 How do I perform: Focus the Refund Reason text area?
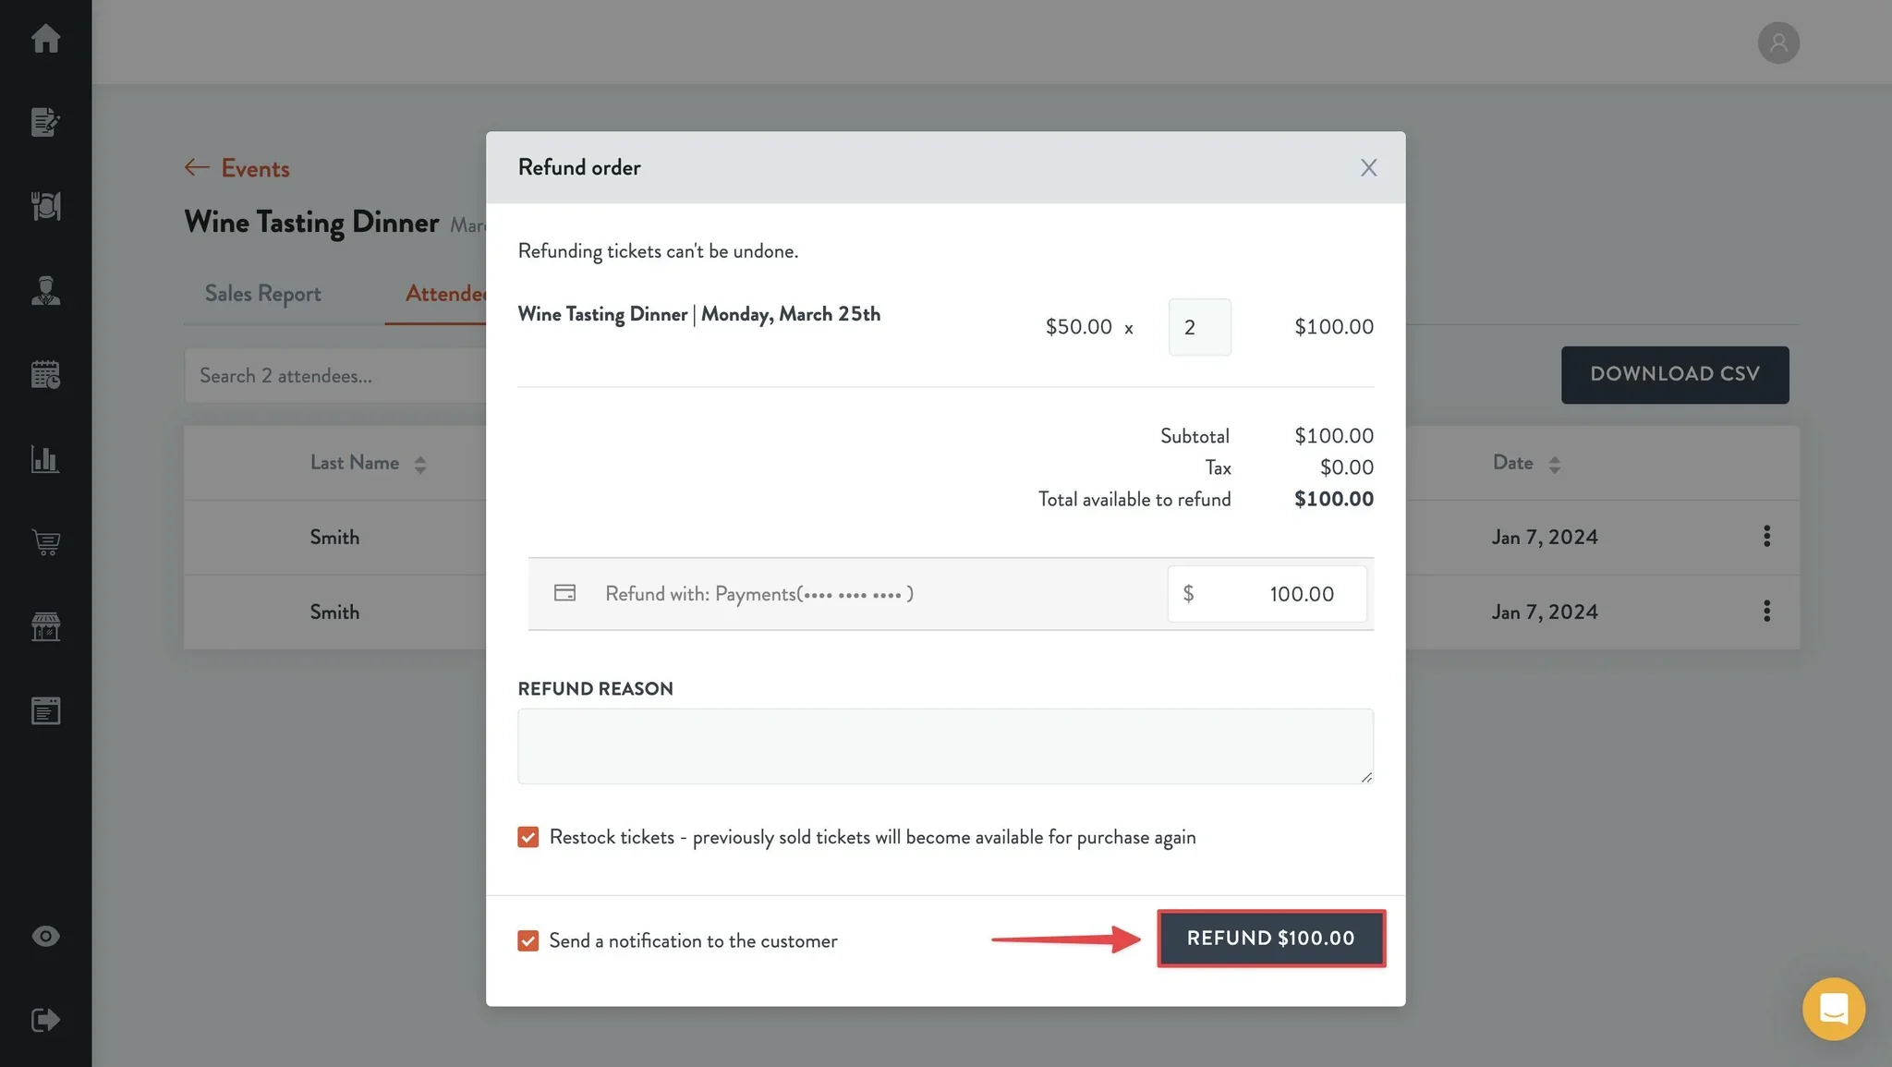[x=945, y=746]
